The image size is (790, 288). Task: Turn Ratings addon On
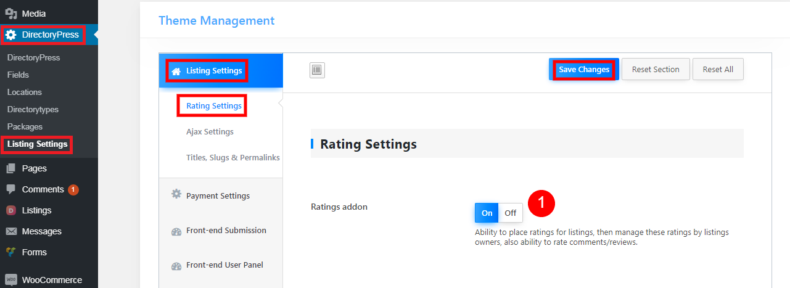pos(487,213)
